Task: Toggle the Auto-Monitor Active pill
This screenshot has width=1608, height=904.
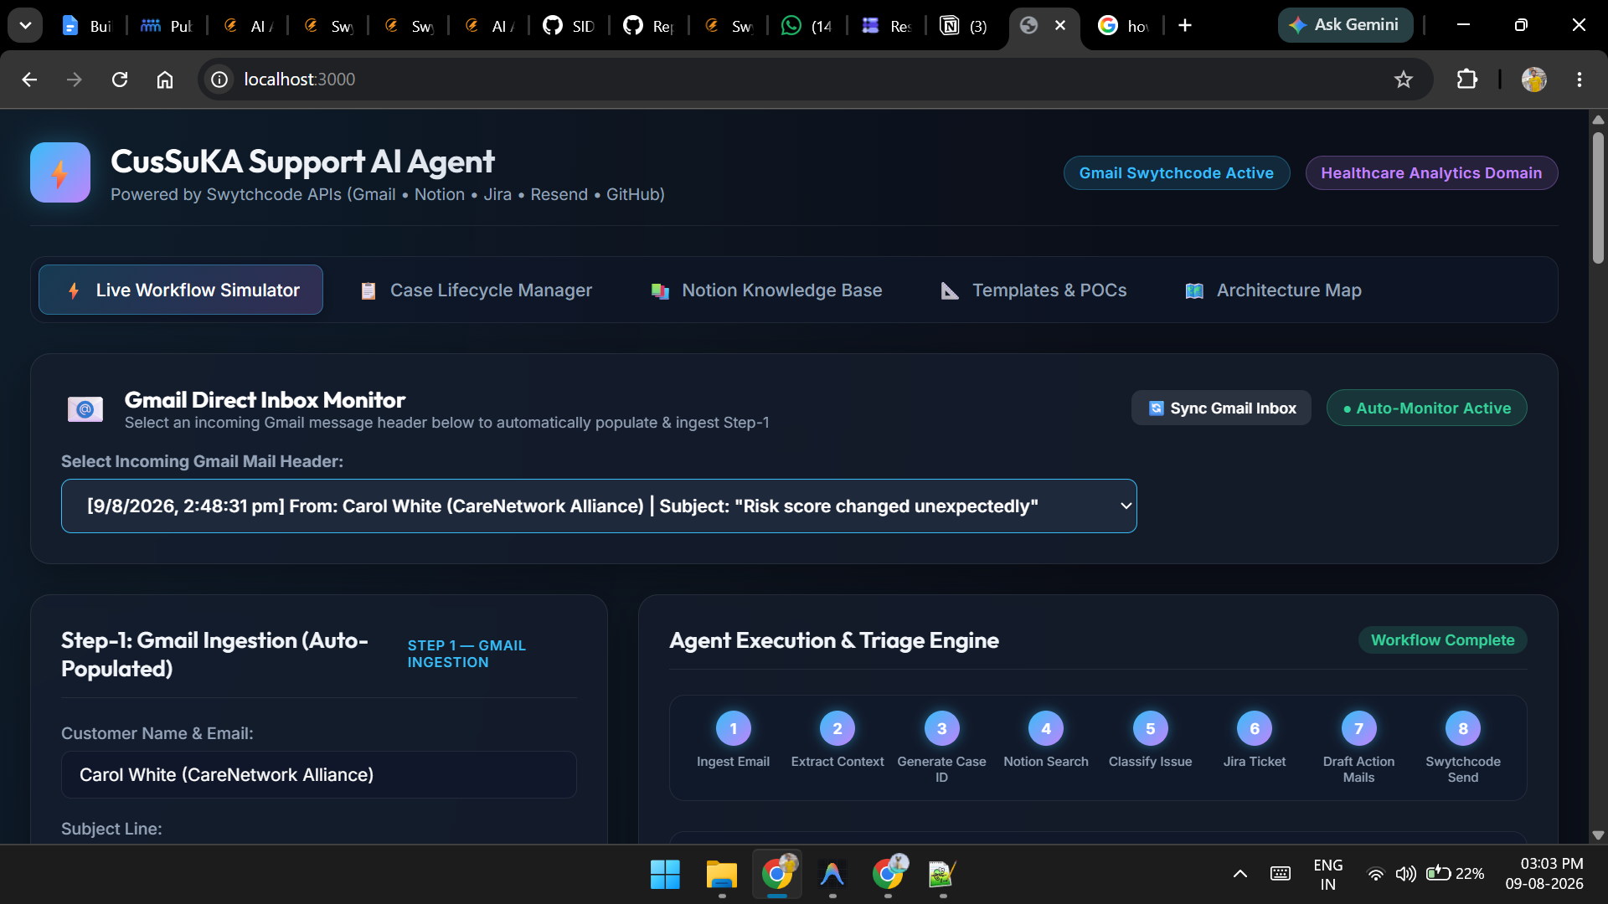Action: coord(1426,408)
